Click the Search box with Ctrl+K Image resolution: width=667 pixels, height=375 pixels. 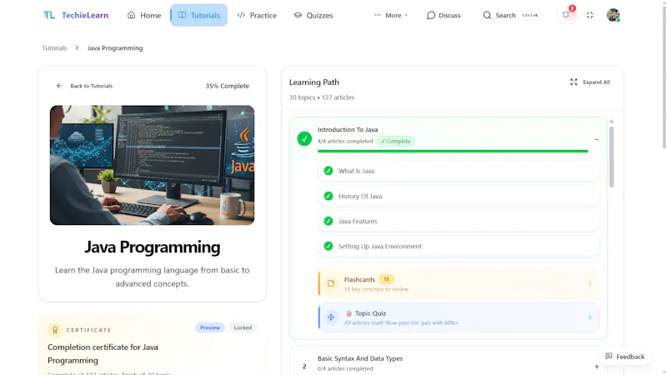pos(512,15)
